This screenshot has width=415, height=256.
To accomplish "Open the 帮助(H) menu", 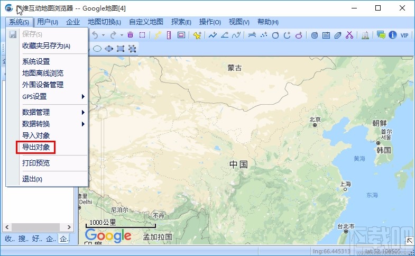I will [268, 22].
